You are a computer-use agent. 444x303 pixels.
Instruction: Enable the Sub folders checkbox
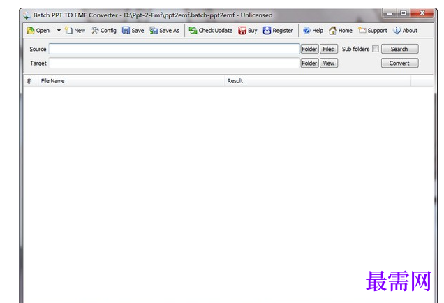pos(376,49)
